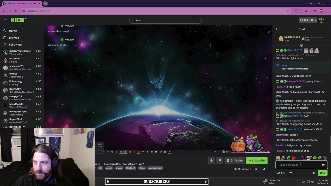
Task: Focus the Kick search box
Action: 165,20
